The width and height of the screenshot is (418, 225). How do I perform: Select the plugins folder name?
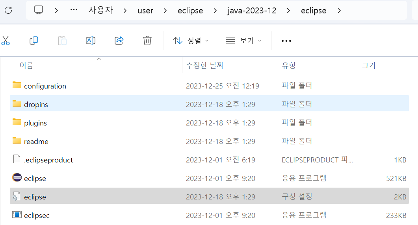click(35, 123)
